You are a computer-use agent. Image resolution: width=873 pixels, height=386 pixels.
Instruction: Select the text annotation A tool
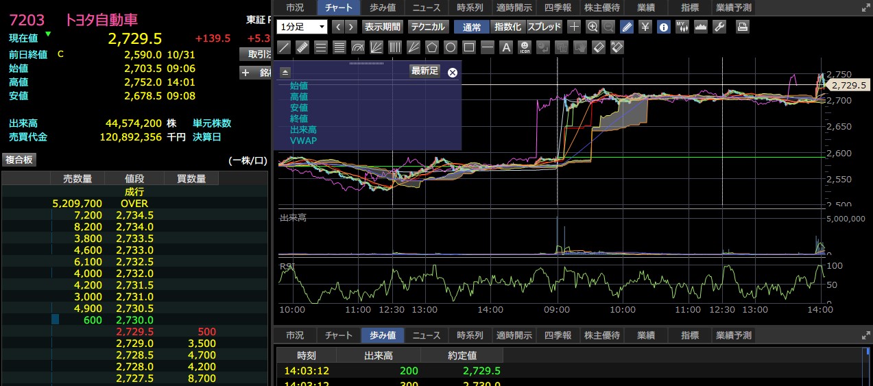click(506, 47)
